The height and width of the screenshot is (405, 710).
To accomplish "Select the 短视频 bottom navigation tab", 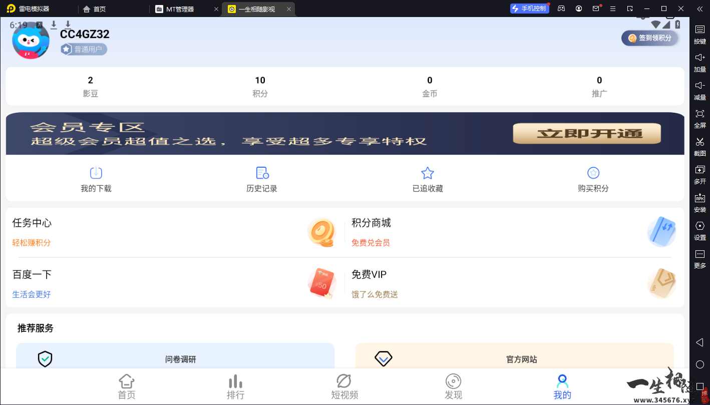I will tap(344, 386).
